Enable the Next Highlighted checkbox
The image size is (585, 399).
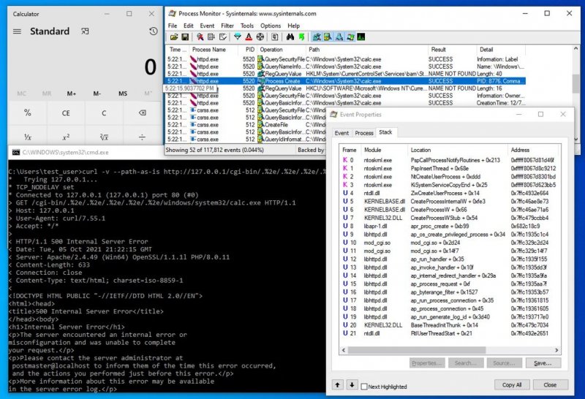(365, 385)
